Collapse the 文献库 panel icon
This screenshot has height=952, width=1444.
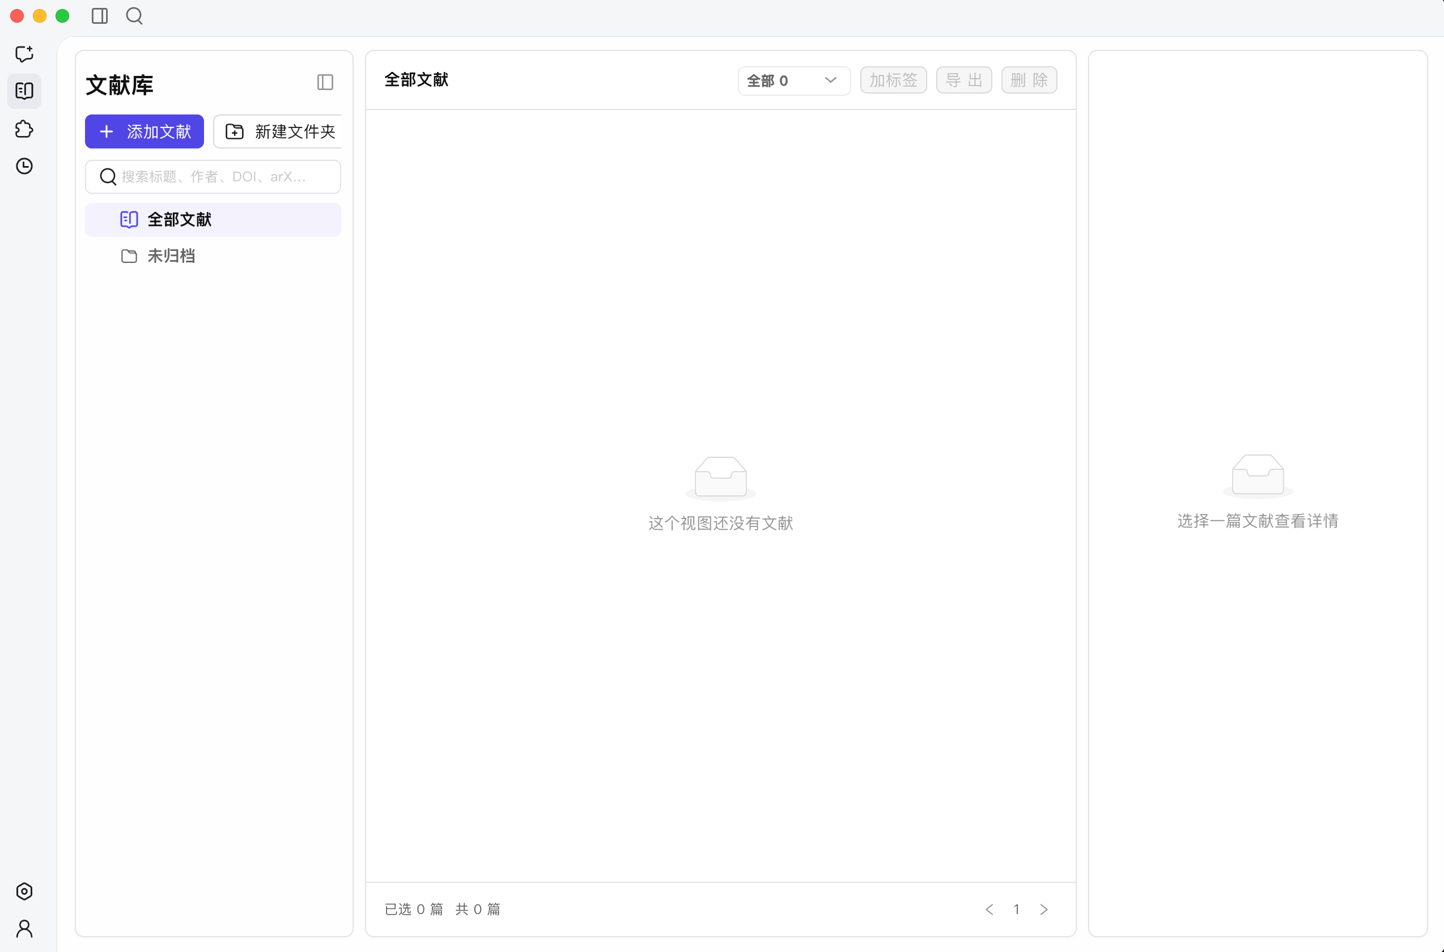pyautogui.click(x=325, y=82)
